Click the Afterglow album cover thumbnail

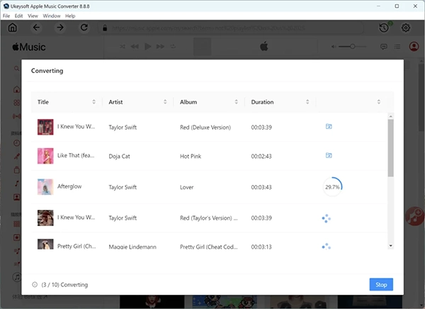pyautogui.click(x=45, y=187)
